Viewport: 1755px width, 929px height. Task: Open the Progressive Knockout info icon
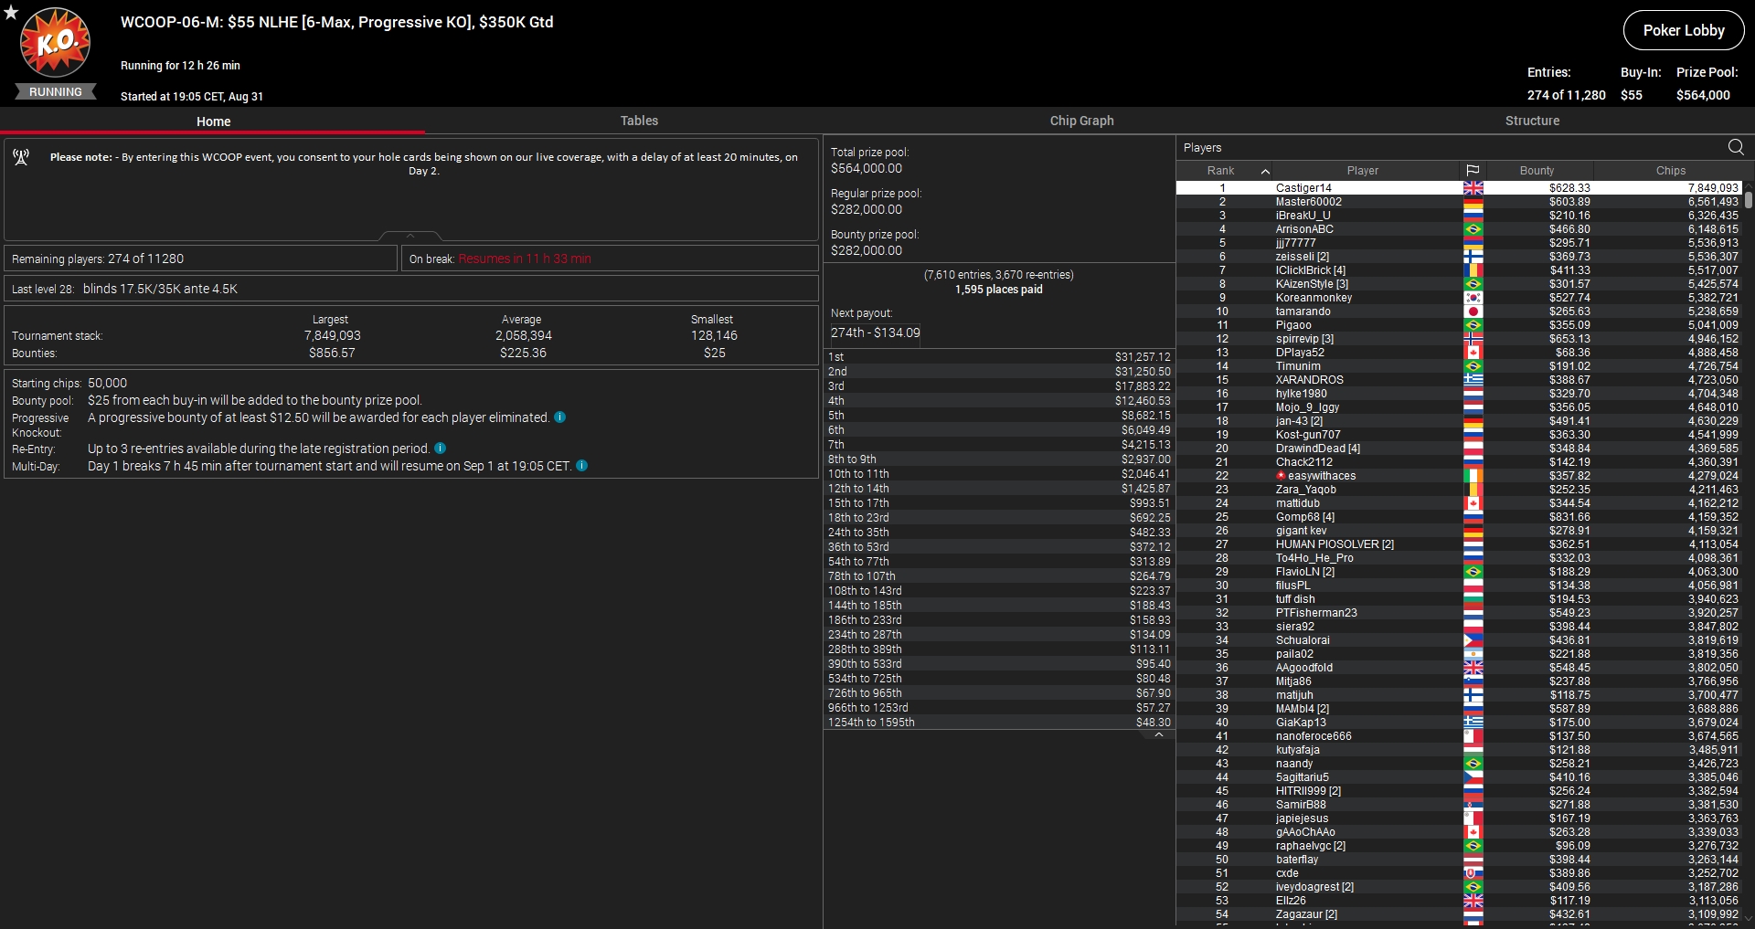pyautogui.click(x=560, y=417)
